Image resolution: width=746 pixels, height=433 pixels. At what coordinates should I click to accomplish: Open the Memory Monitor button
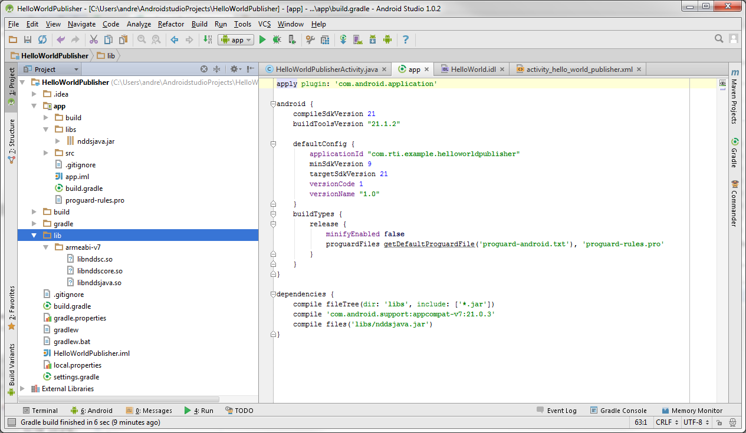tap(692, 411)
